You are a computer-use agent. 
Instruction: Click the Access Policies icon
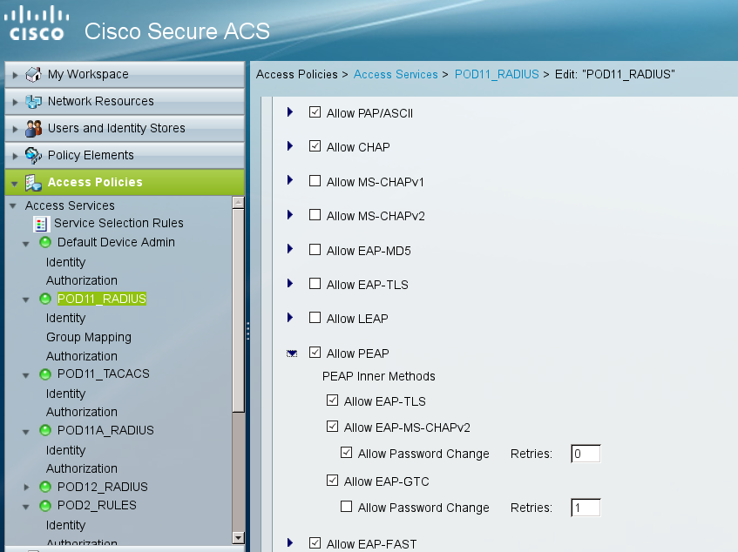(33, 183)
